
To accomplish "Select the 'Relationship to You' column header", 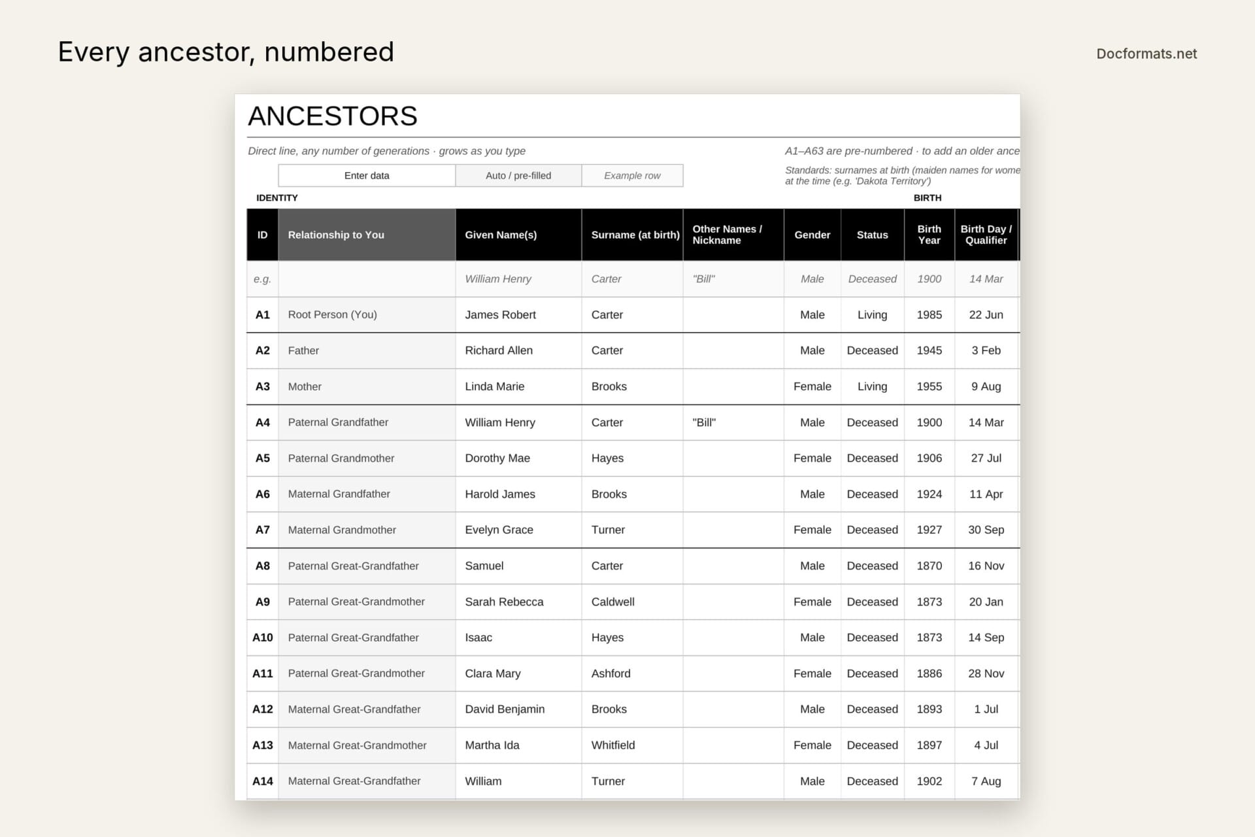I will pos(367,235).
